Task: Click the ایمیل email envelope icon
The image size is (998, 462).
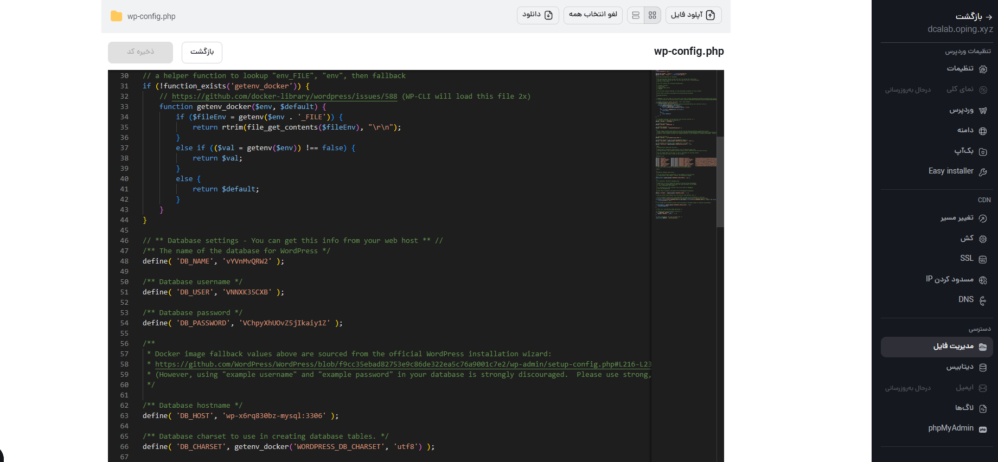Action: click(983, 388)
